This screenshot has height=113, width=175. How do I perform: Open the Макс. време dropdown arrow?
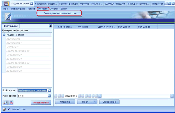click(49, 96)
